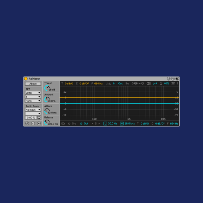Screen dimensions: 203x203
Task: Click the cyan frequency value 664 Hz
Action: click(174, 123)
